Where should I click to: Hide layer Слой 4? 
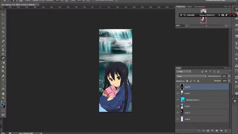coord(178,87)
